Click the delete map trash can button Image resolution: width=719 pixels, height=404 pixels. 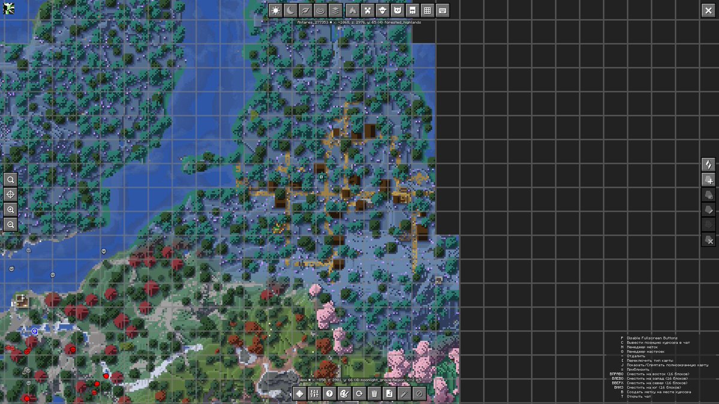[374, 393]
